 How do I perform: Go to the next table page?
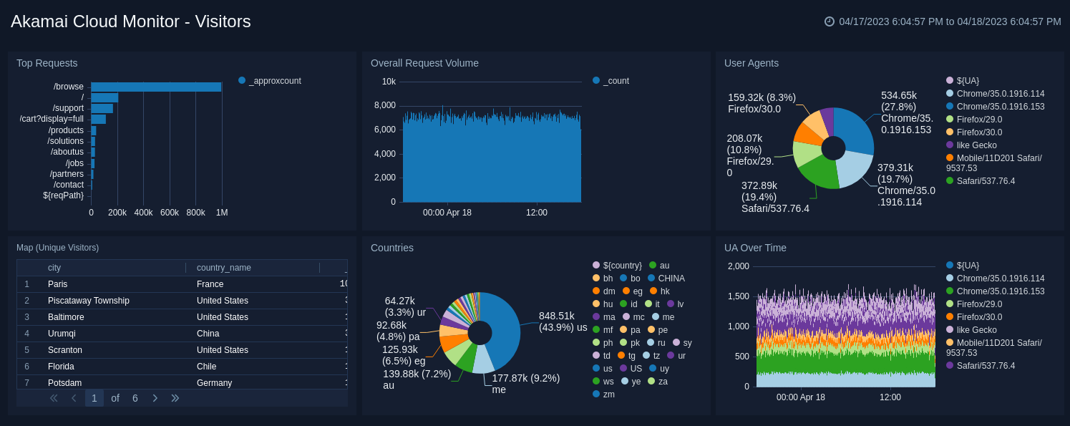[155, 397]
